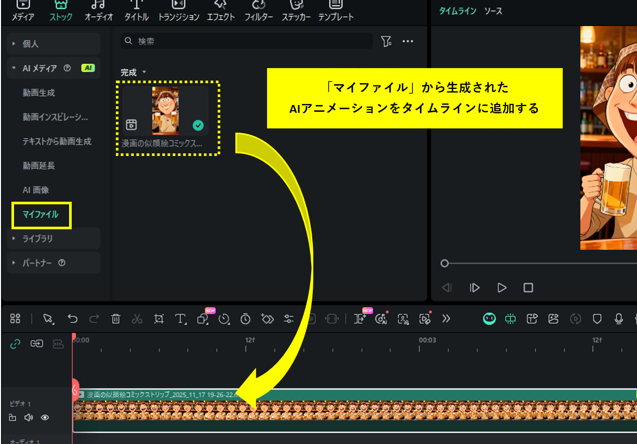Select the Text tool in the toolbar
This screenshot has width=637, height=444.
tap(180, 319)
